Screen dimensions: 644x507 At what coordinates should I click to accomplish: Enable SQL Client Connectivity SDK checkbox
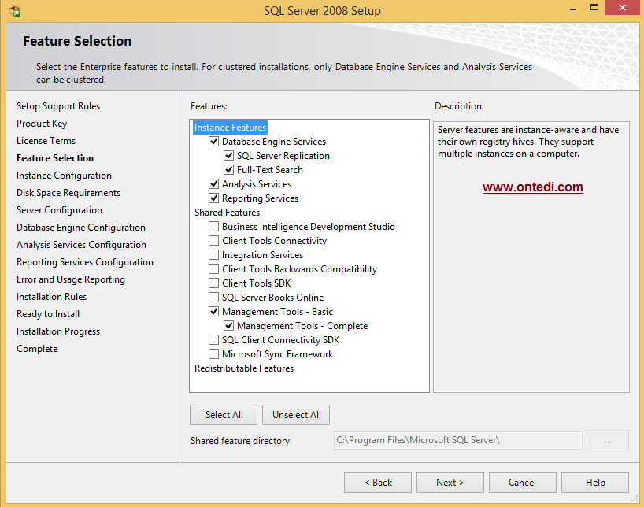(x=213, y=340)
